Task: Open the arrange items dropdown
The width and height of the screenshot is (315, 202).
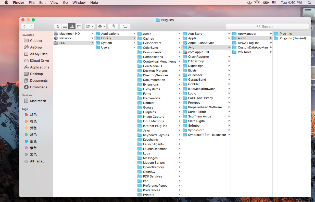Action: 90,26
